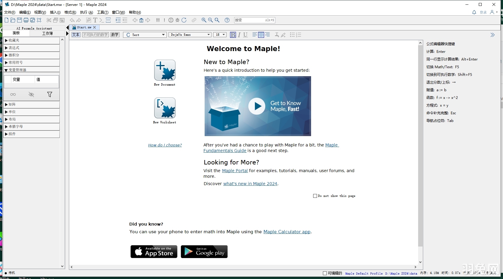Open the 工具(T) menu

tap(102, 12)
